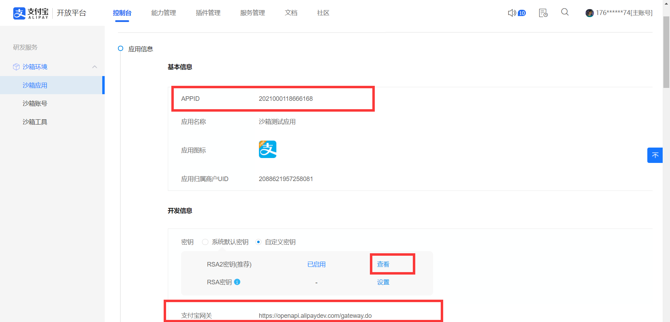
Task: Go to the 社区 page
Action: pyautogui.click(x=323, y=13)
